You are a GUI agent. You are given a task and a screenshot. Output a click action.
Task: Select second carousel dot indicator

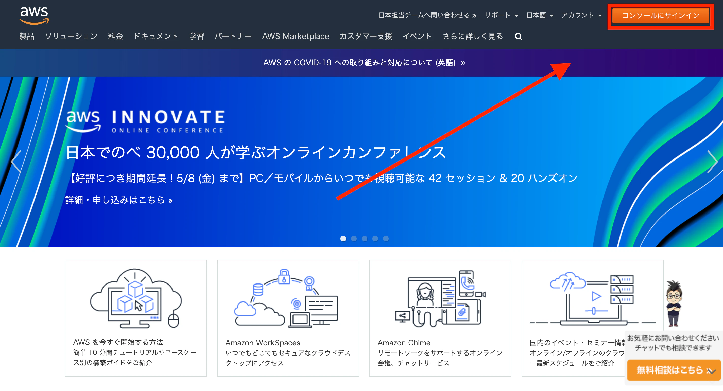[354, 238]
